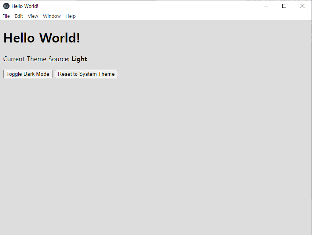Click the "Hello World!" window title text
312x235 pixels.
[x=25, y=6]
